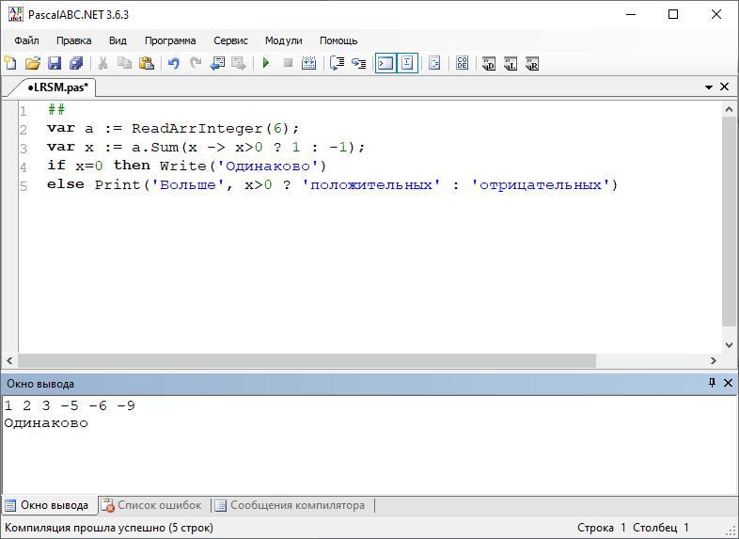The width and height of the screenshot is (739, 539).
Task: Open the tab list dropdown arrow in editor
Action: tap(709, 87)
